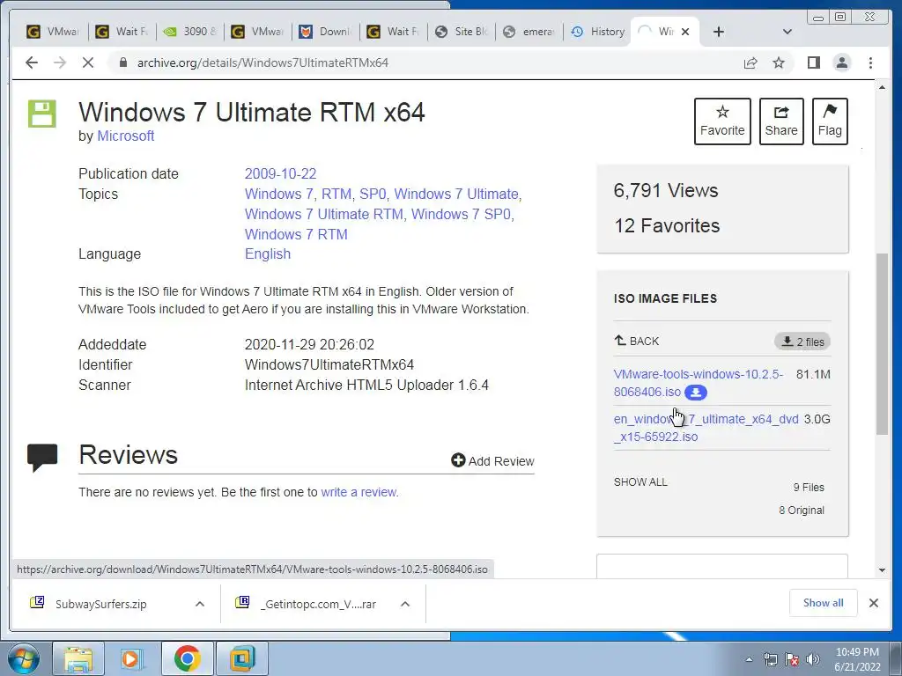Open the browser side panel
This screenshot has width=902, height=676.
pyautogui.click(x=813, y=62)
